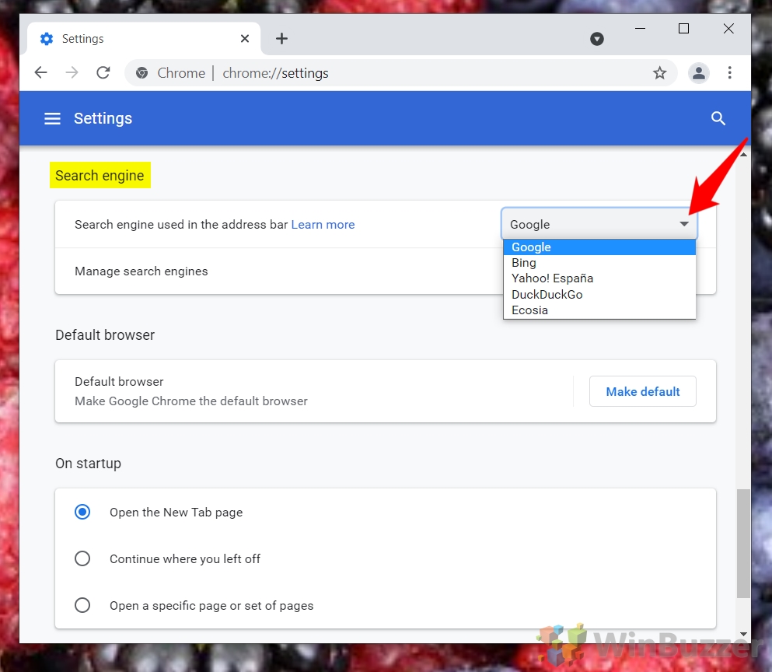Choose Bing from the dropdown list
The height and width of the screenshot is (672, 772).
point(599,263)
